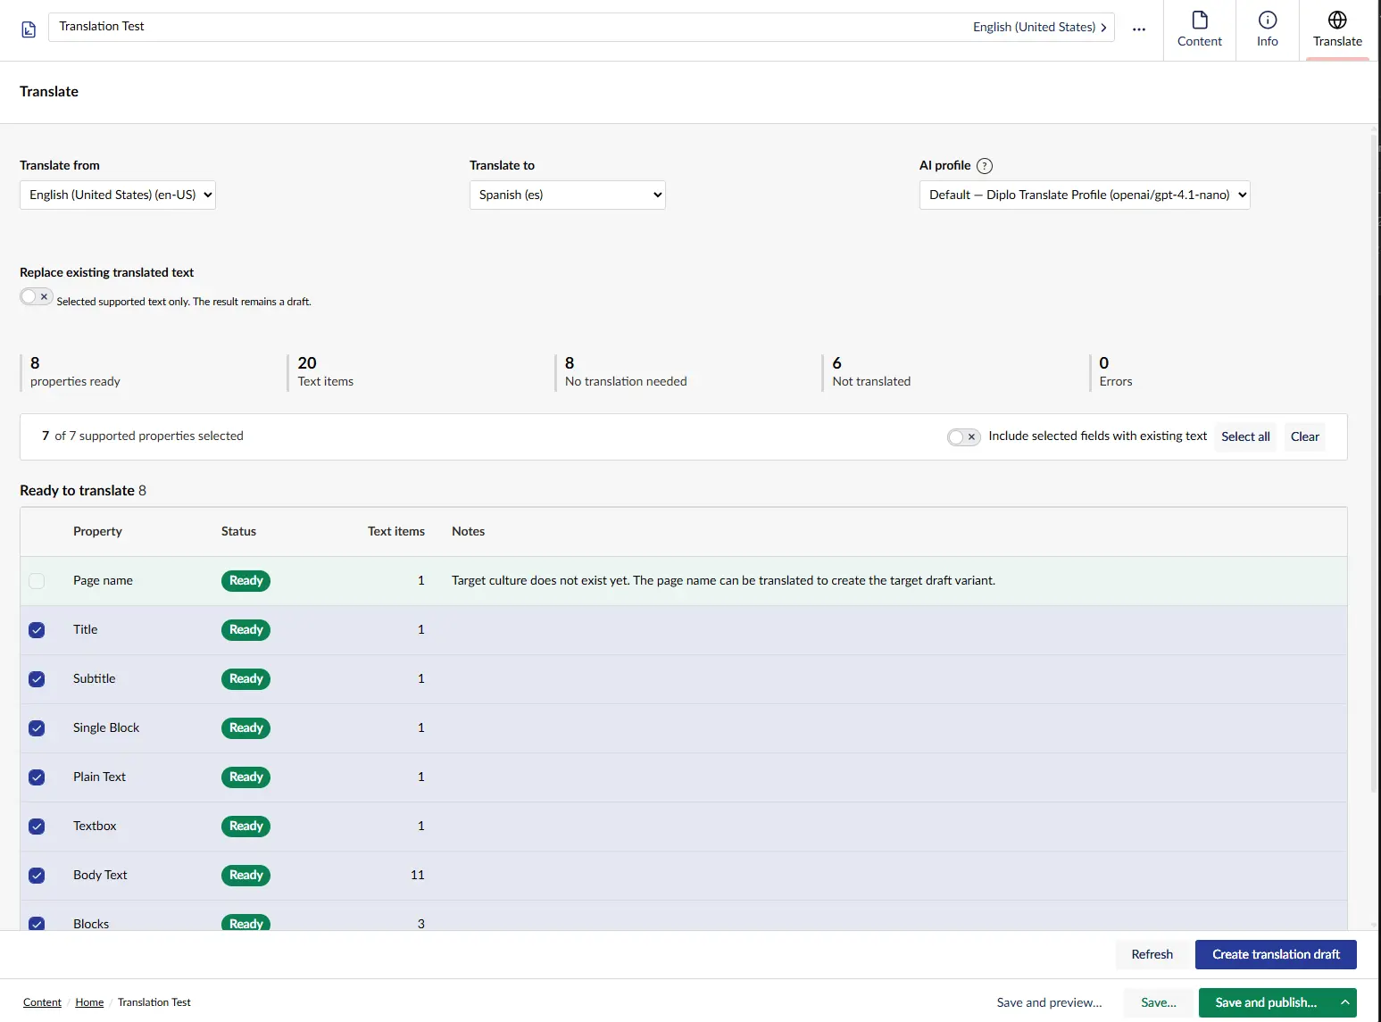Open the Translate to Spanish dropdown
The image size is (1381, 1022).
[x=568, y=195]
